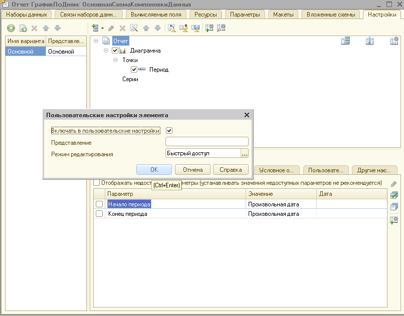Open the 'Вычисляемые поля' tab
This screenshot has width=404, height=316.
(156, 15)
